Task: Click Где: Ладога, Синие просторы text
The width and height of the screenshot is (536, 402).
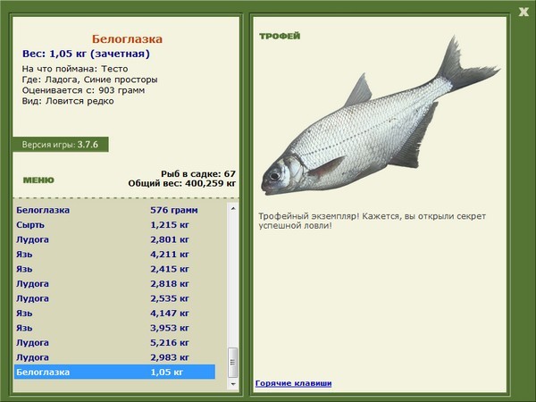Action: point(90,80)
